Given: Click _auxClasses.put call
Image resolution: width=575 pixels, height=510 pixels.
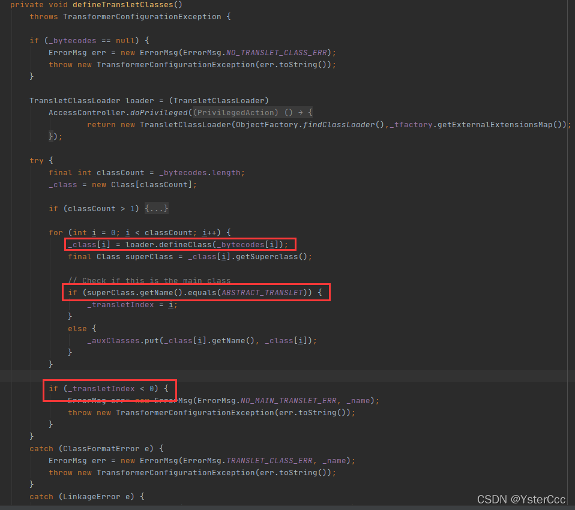Looking at the screenshot, I should (x=123, y=341).
